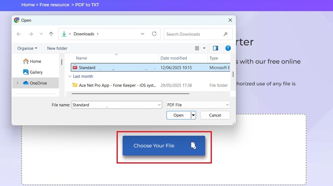Go forward with the right arrow
The width and height of the screenshot is (333, 186).
(31, 34)
